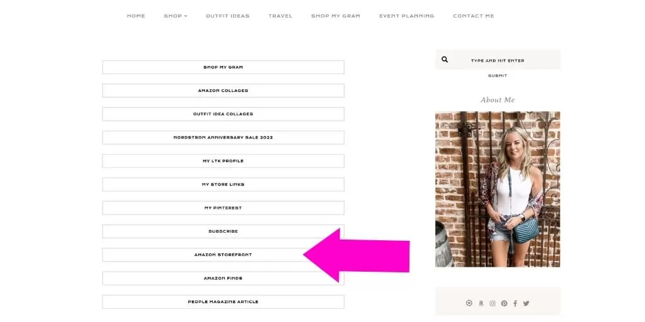Click the Nordstrom Anniversary Sale 2022 button
The width and height of the screenshot is (645, 322).
click(223, 138)
